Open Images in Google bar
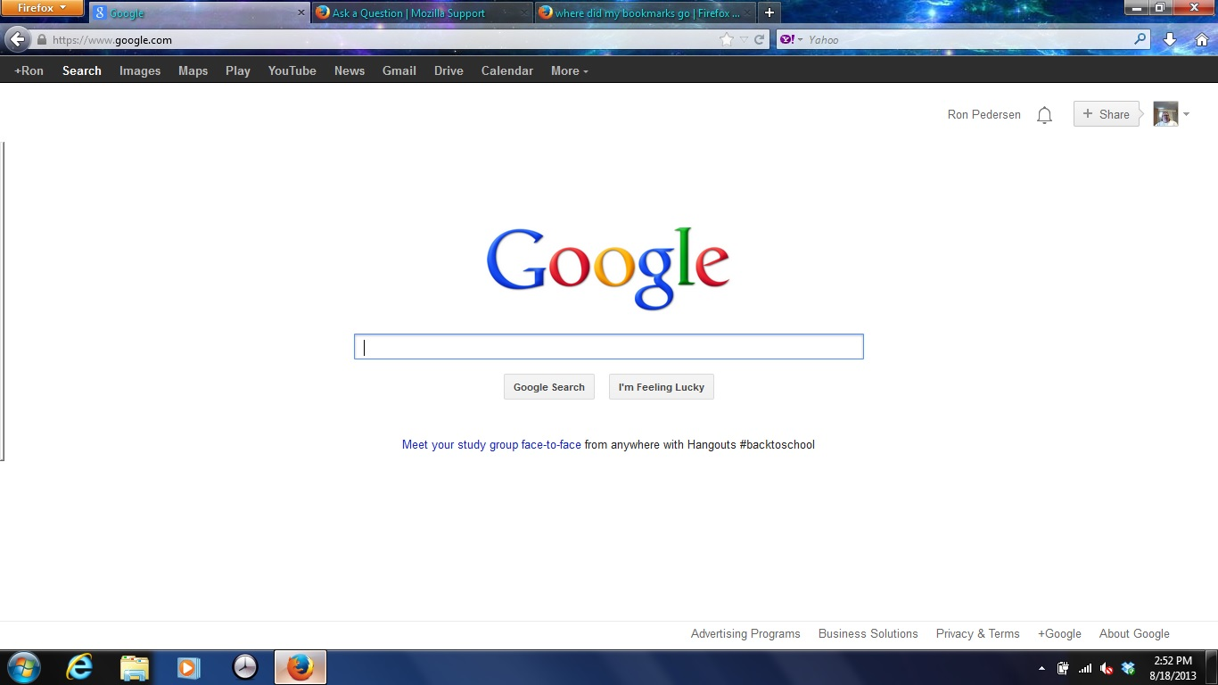The image size is (1218, 685). 140,70
